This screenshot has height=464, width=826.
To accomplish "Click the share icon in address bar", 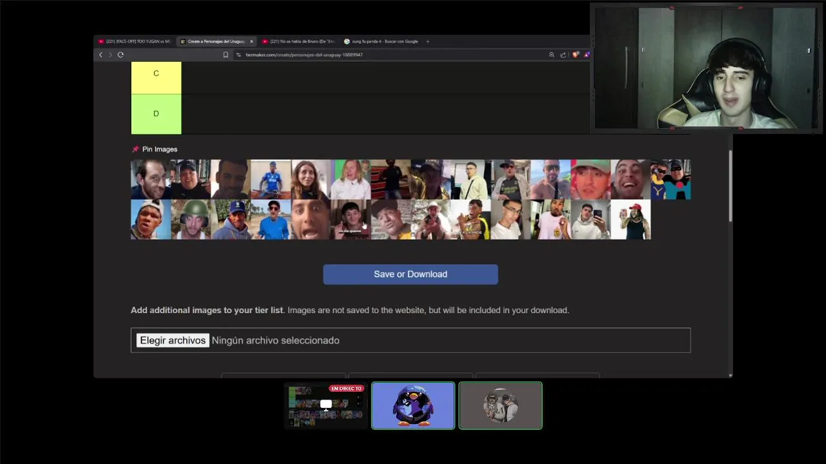I will 563,55.
